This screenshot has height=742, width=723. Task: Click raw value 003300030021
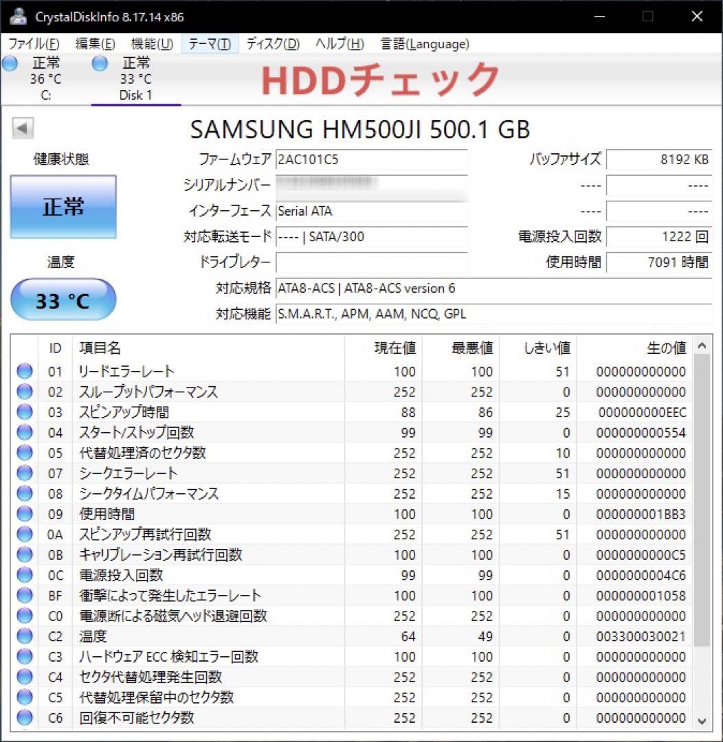tap(641, 636)
